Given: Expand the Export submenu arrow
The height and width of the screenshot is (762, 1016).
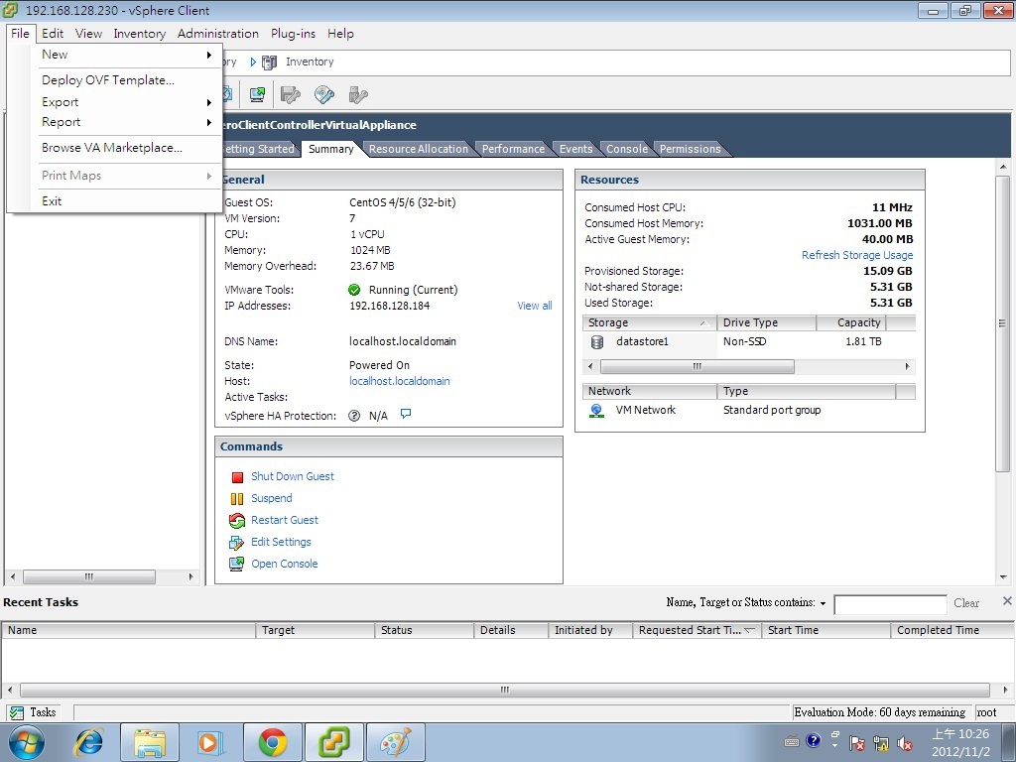Looking at the screenshot, I should point(209,102).
